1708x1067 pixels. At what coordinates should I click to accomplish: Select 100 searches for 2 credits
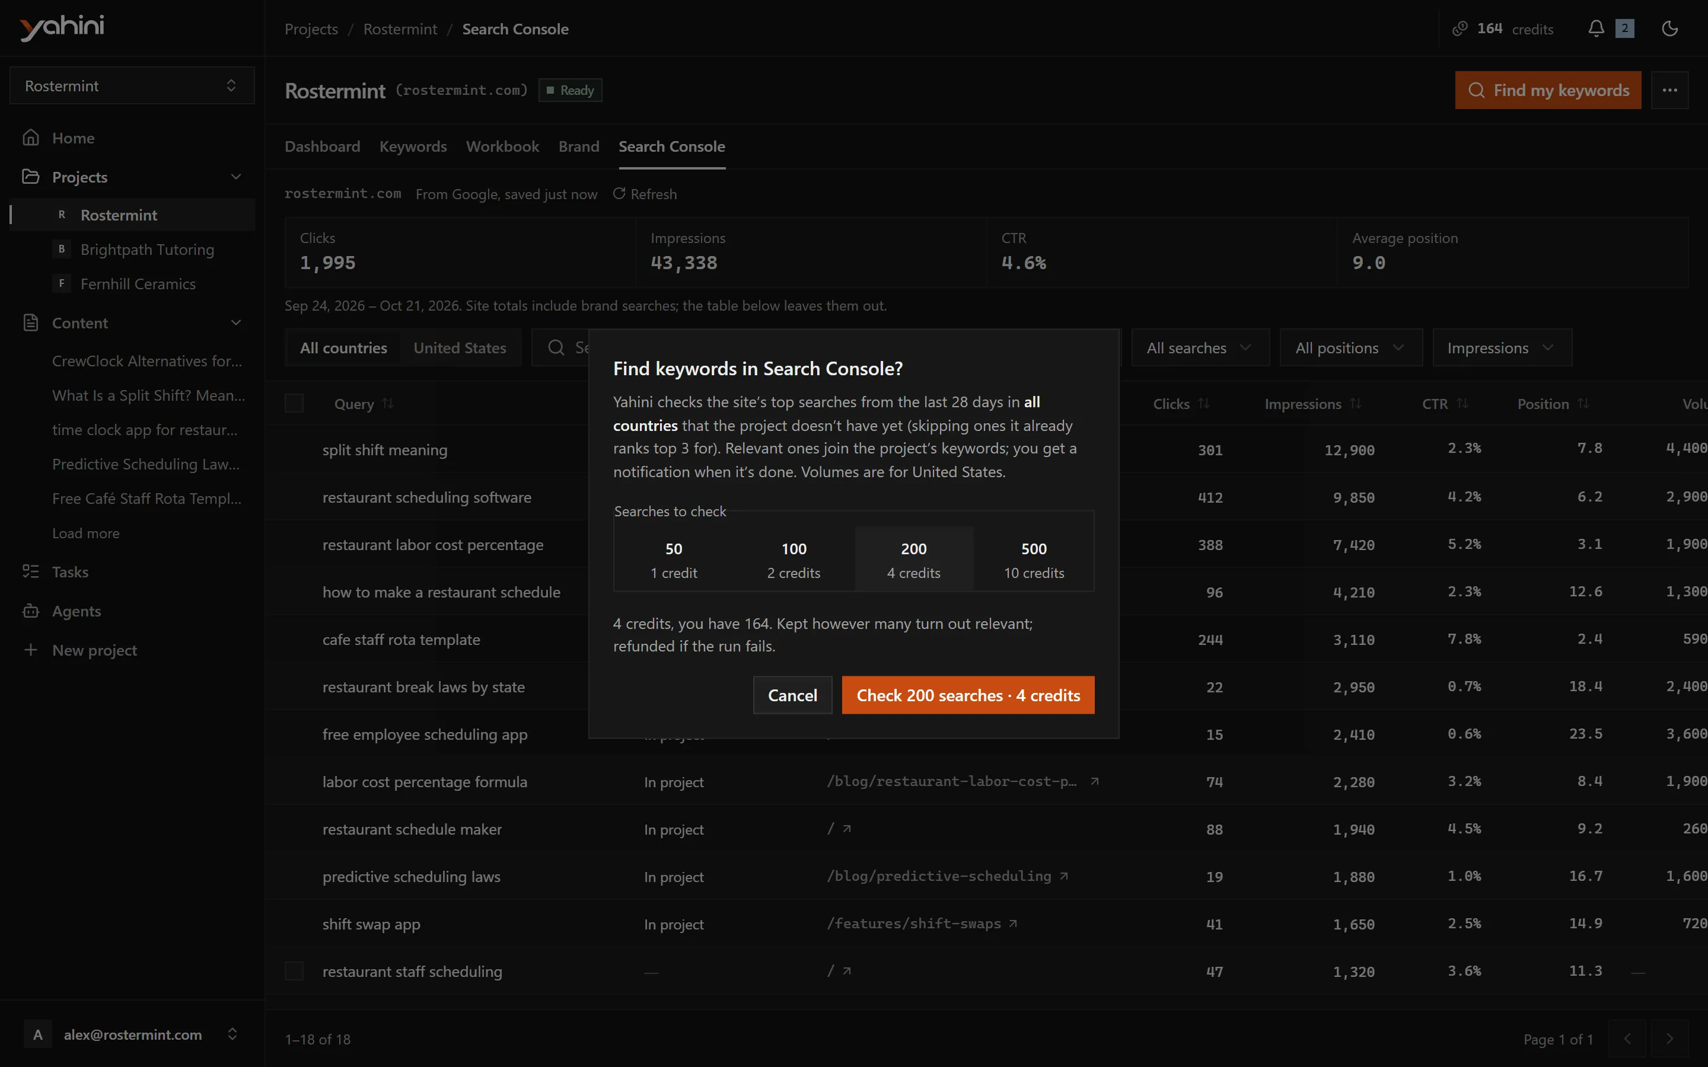[794, 560]
